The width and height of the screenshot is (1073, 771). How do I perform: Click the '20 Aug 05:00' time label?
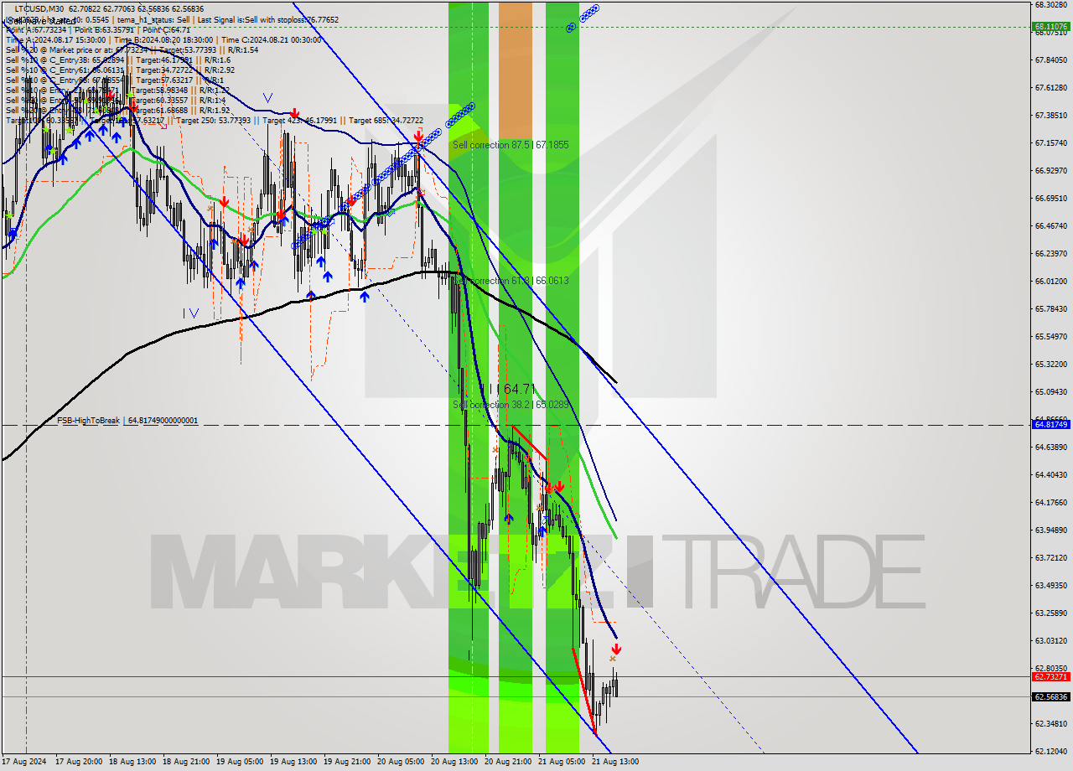coord(401,762)
